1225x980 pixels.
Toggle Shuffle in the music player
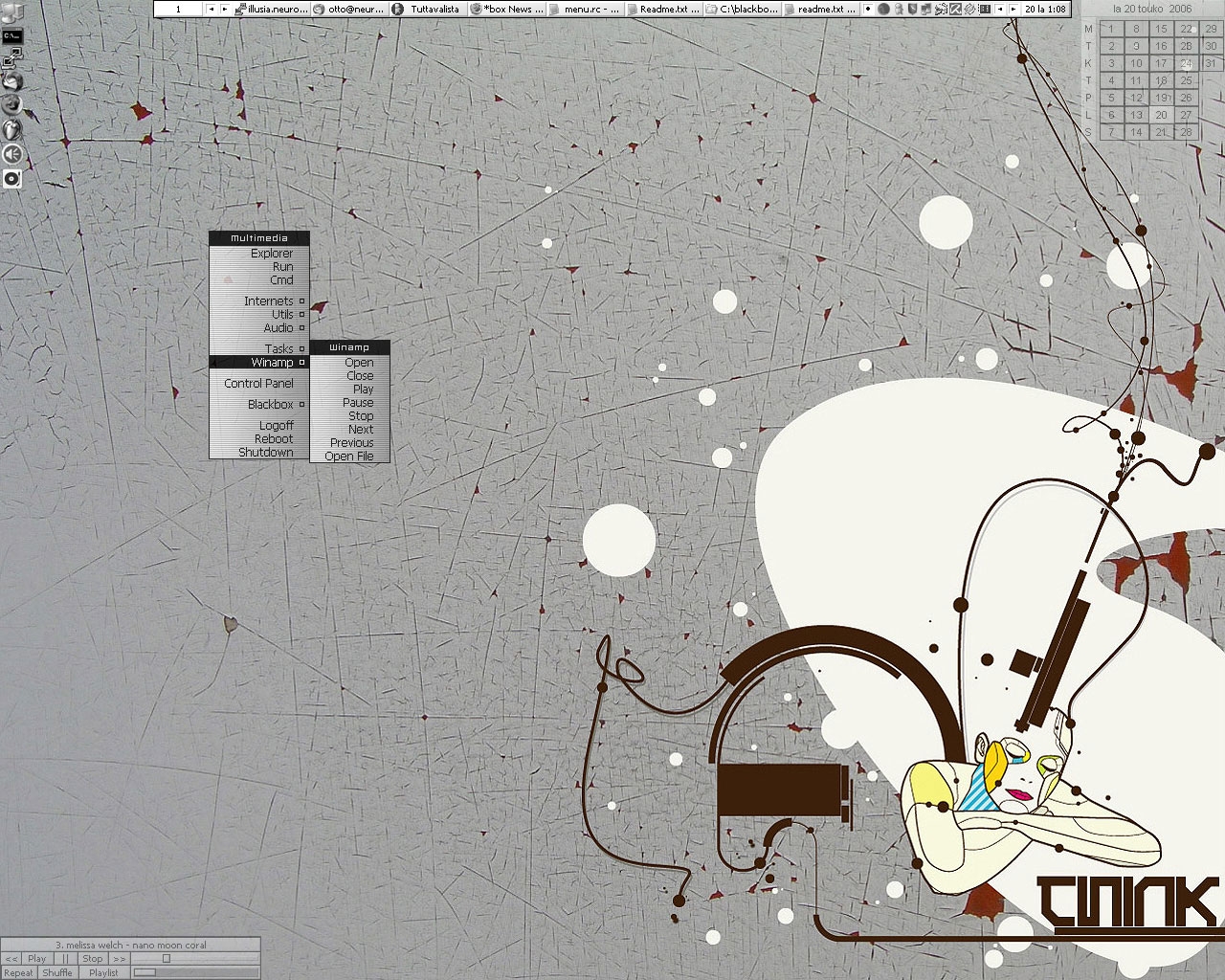57,973
